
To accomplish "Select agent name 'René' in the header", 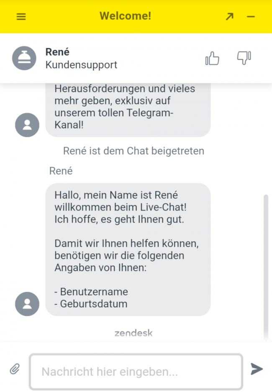I will [x=57, y=52].
